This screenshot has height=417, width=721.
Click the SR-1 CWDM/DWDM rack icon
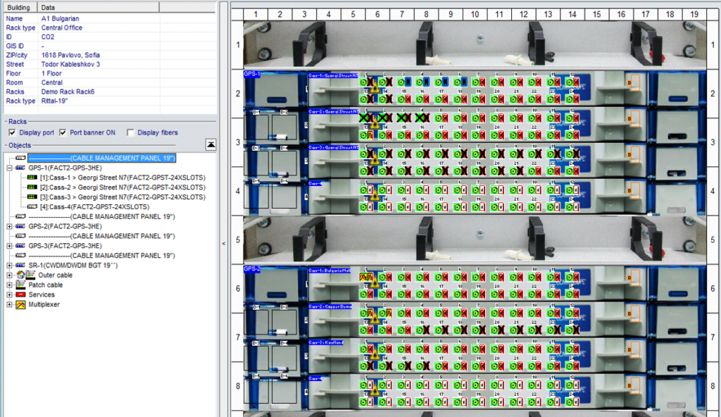tap(19, 265)
